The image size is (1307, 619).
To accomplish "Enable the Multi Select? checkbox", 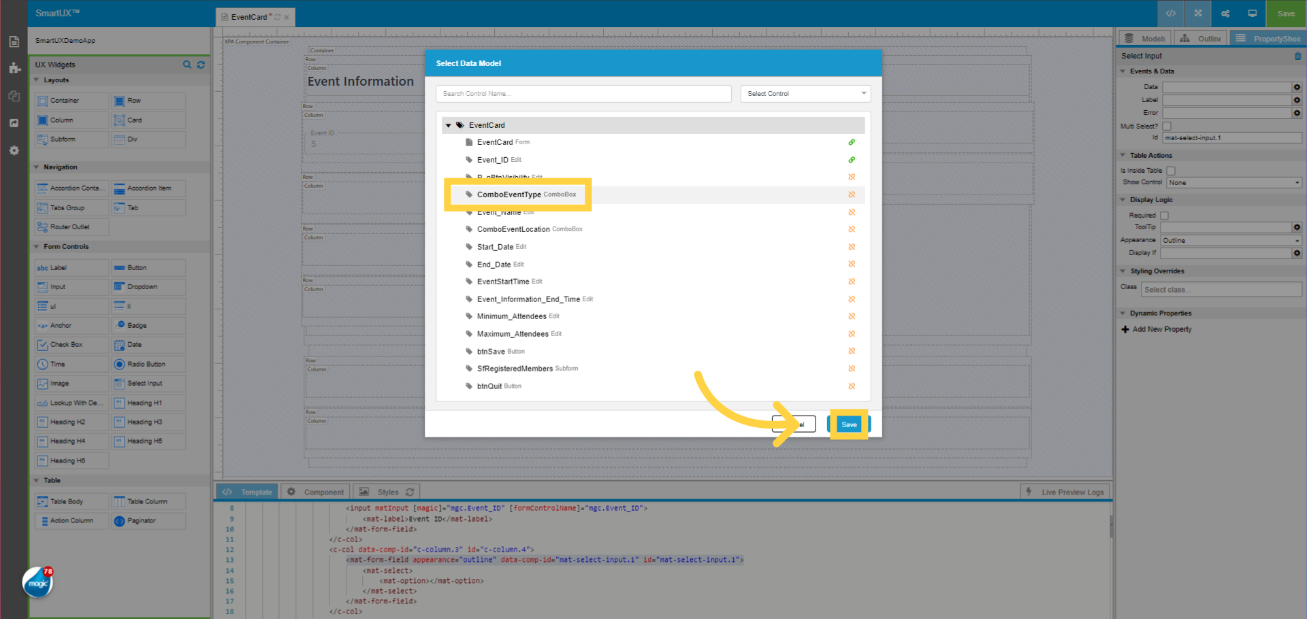I will point(1167,126).
